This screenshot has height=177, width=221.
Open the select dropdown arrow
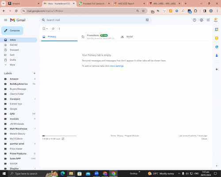coord(47,29)
